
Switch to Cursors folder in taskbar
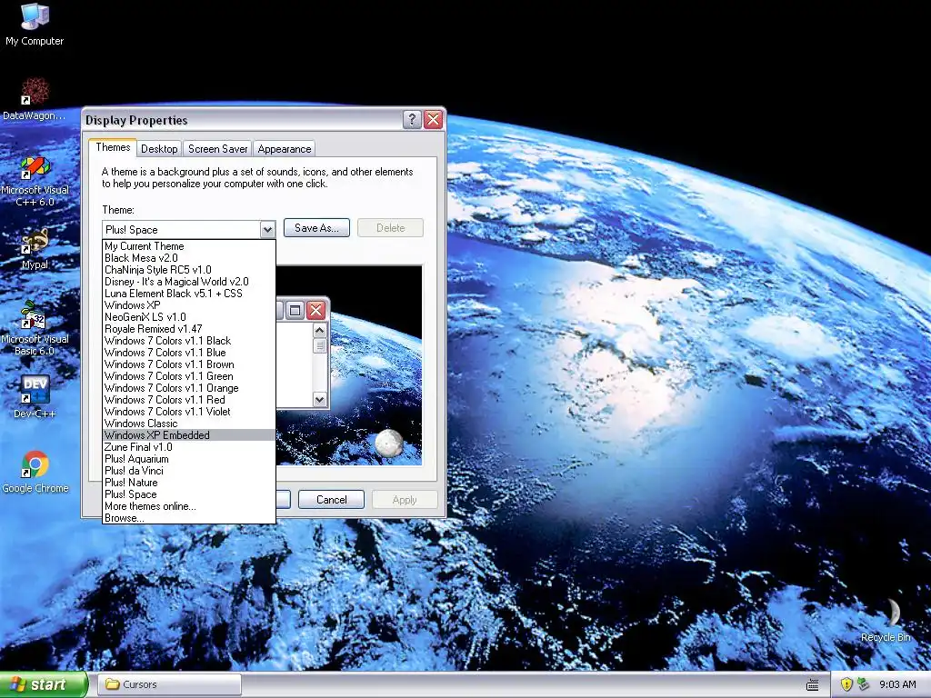(169, 684)
